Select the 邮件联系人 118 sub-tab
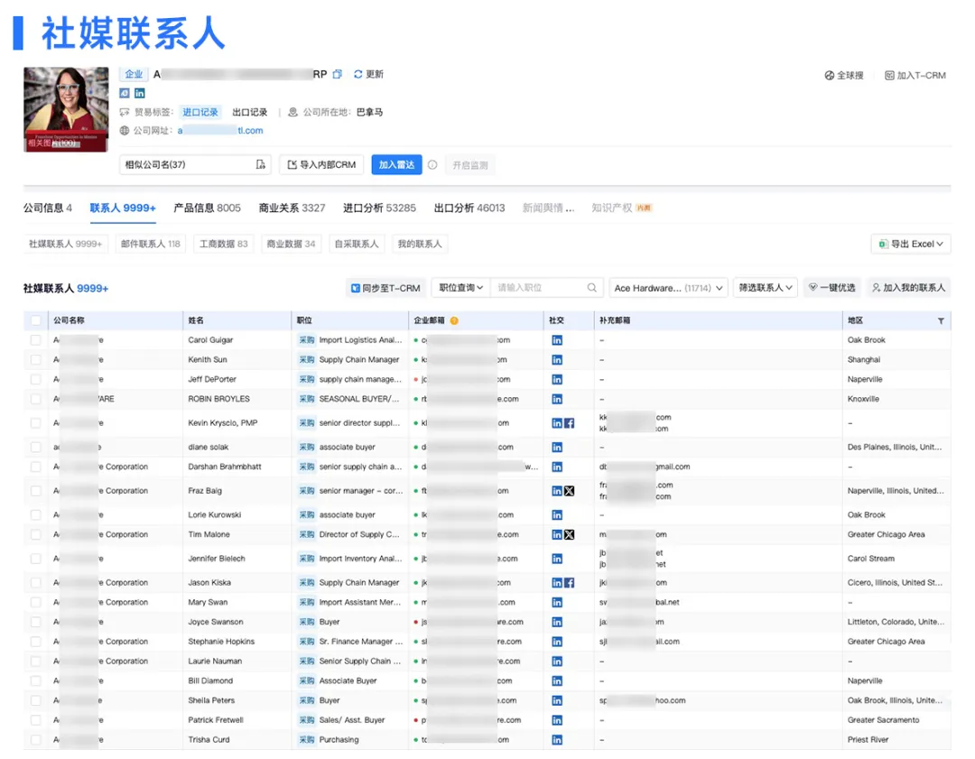 (x=151, y=245)
